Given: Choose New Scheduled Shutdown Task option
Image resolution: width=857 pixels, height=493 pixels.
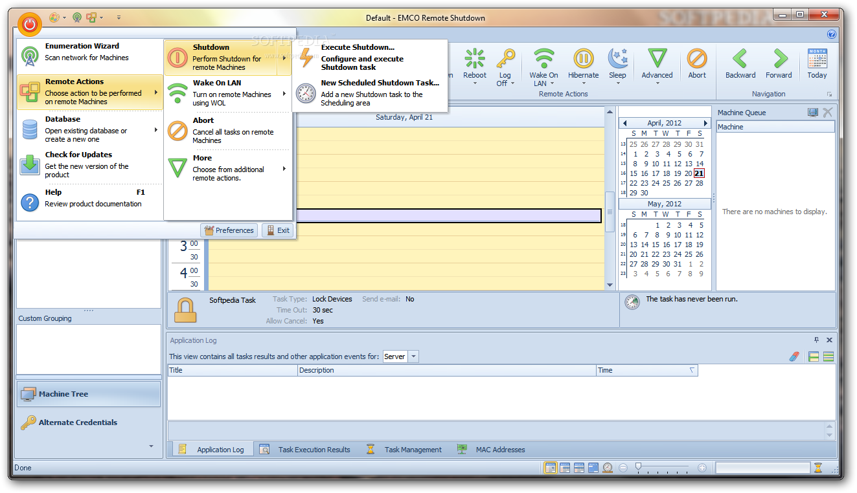Looking at the screenshot, I should (x=370, y=93).
